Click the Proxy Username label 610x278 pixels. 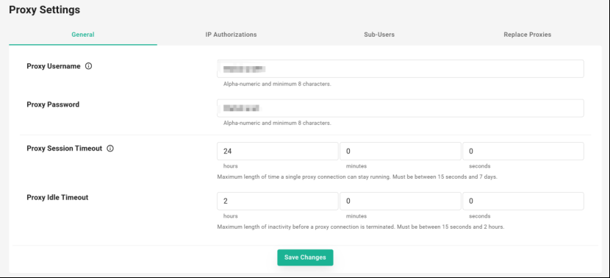[54, 66]
